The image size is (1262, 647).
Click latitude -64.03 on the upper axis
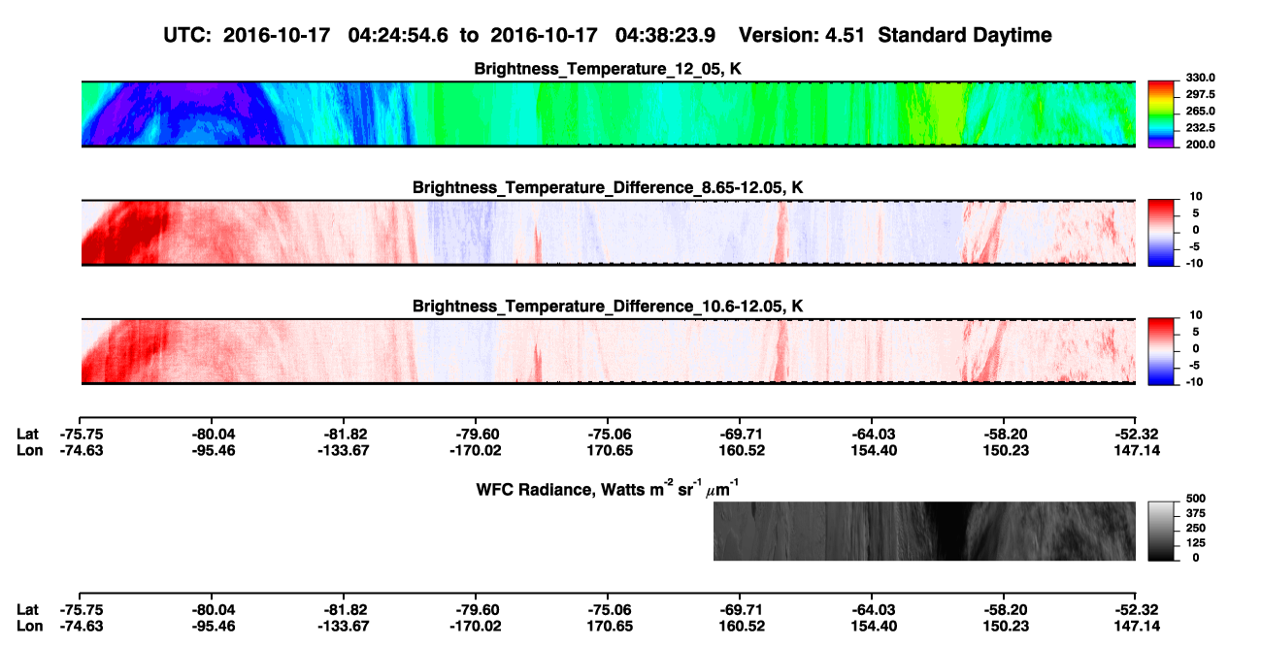pos(872,434)
